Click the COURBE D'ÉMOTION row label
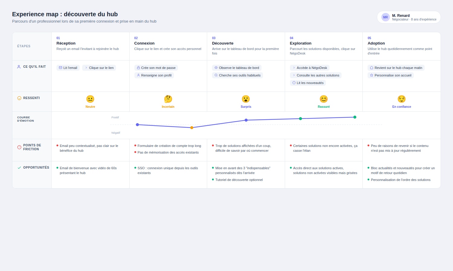The height and width of the screenshot is (271, 453). (26, 119)
